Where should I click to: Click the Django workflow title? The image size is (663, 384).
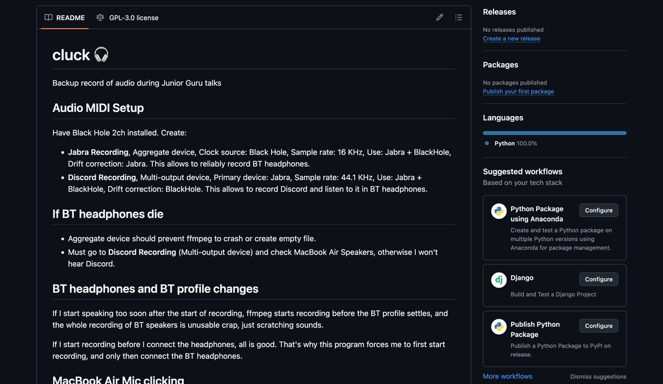click(522, 278)
